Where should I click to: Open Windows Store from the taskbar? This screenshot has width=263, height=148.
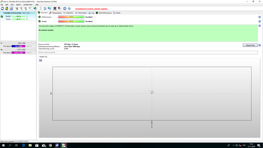point(37,145)
